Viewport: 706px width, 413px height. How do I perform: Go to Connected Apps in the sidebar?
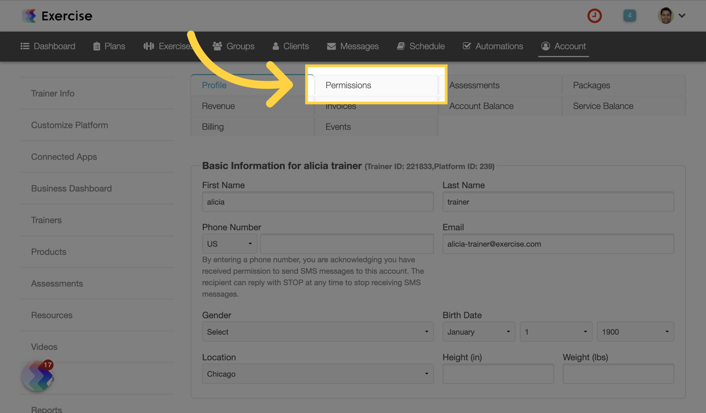pyautogui.click(x=64, y=156)
